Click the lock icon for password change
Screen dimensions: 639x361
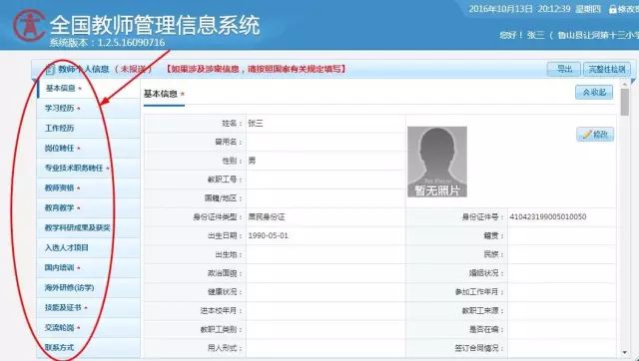612,9
